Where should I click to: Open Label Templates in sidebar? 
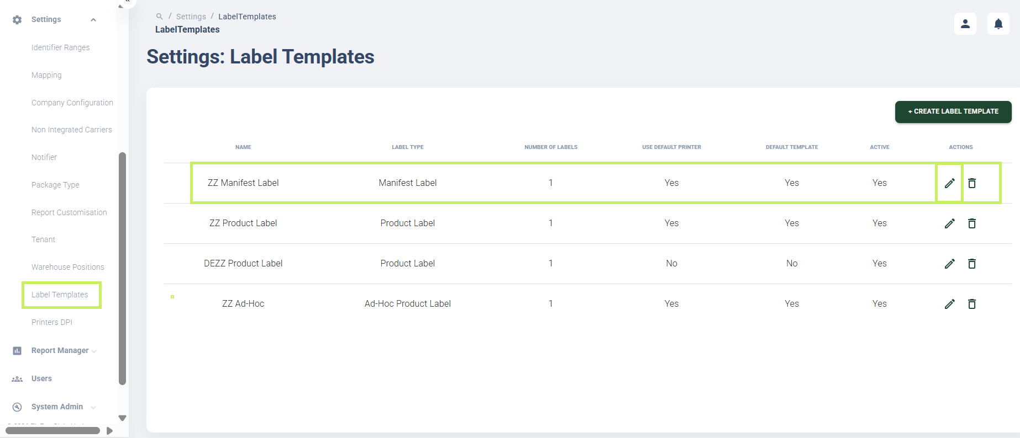click(60, 295)
